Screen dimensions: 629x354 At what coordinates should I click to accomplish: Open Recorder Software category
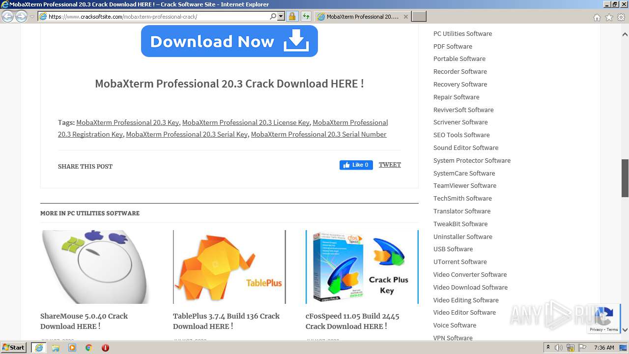pos(460,71)
